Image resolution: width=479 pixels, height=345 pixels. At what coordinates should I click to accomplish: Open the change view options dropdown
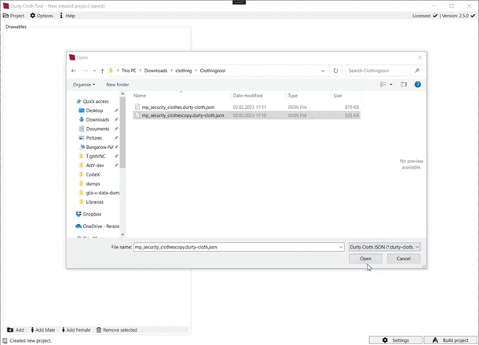391,85
